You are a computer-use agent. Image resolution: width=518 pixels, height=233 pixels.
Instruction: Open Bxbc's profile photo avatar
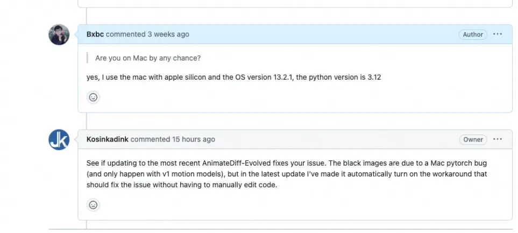click(59, 34)
